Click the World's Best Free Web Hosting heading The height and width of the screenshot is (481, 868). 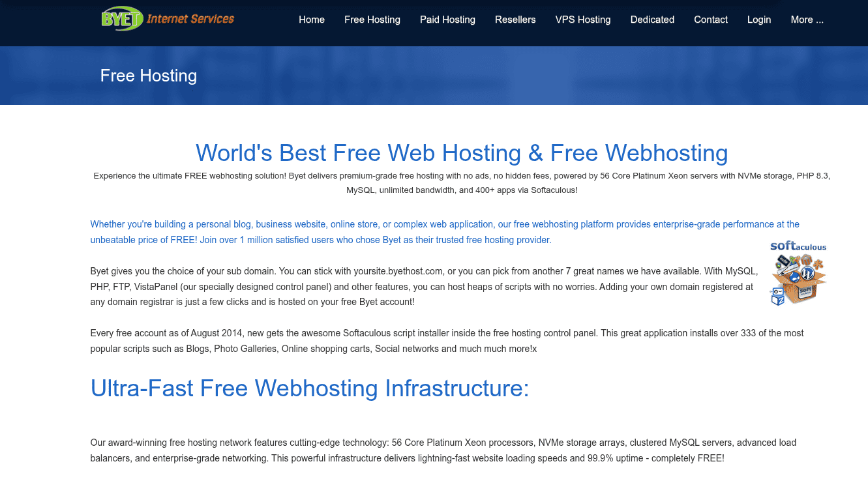[462, 153]
